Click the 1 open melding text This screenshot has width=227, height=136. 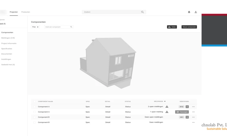pos(157,112)
